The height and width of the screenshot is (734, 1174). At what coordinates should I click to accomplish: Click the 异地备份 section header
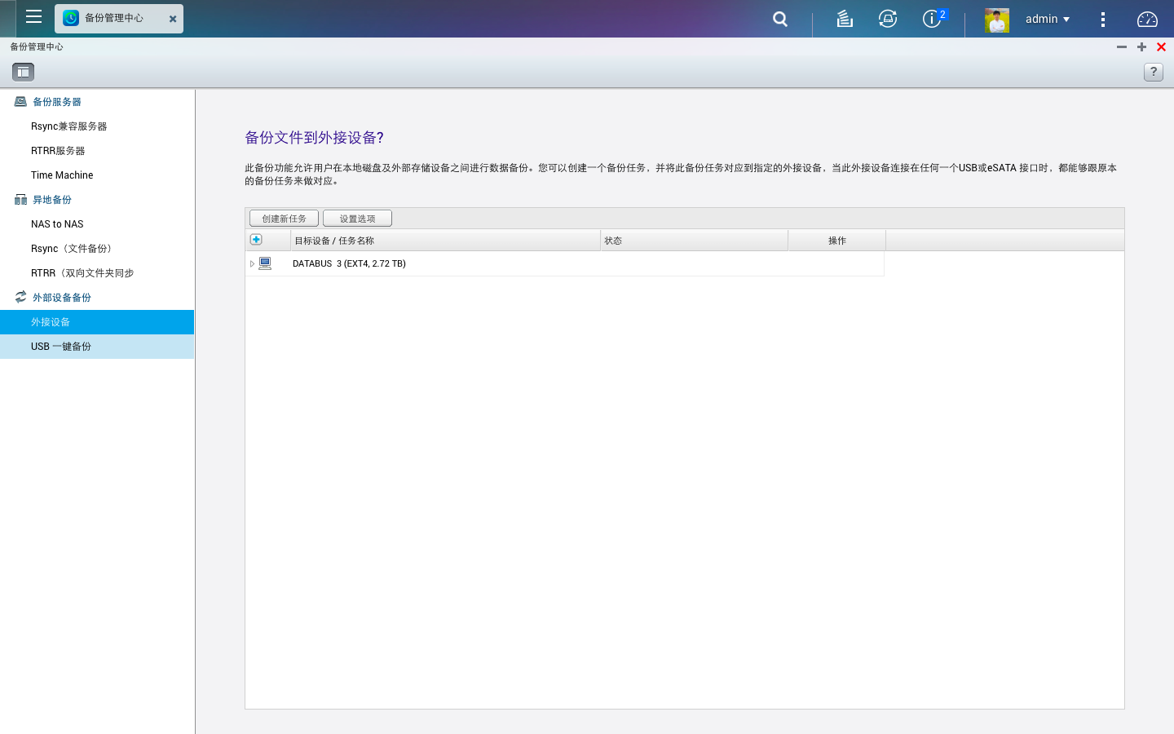(x=52, y=200)
